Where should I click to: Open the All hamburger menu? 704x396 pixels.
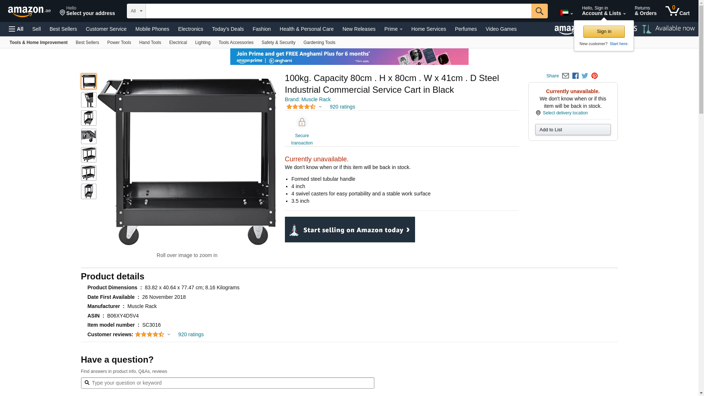(x=16, y=29)
